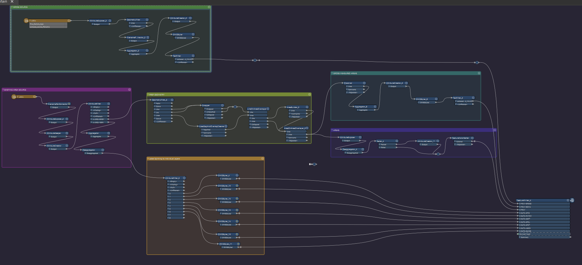Collapse the AREAS bookmark
This screenshot has height=265, width=582.
click(x=332, y=130)
